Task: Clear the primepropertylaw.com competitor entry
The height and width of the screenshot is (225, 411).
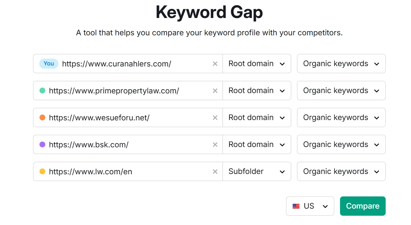Action: pyautogui.click(x=215, y=91)
